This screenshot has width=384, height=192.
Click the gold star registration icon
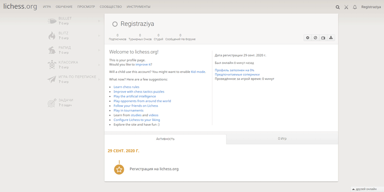[x=119, y=169]
